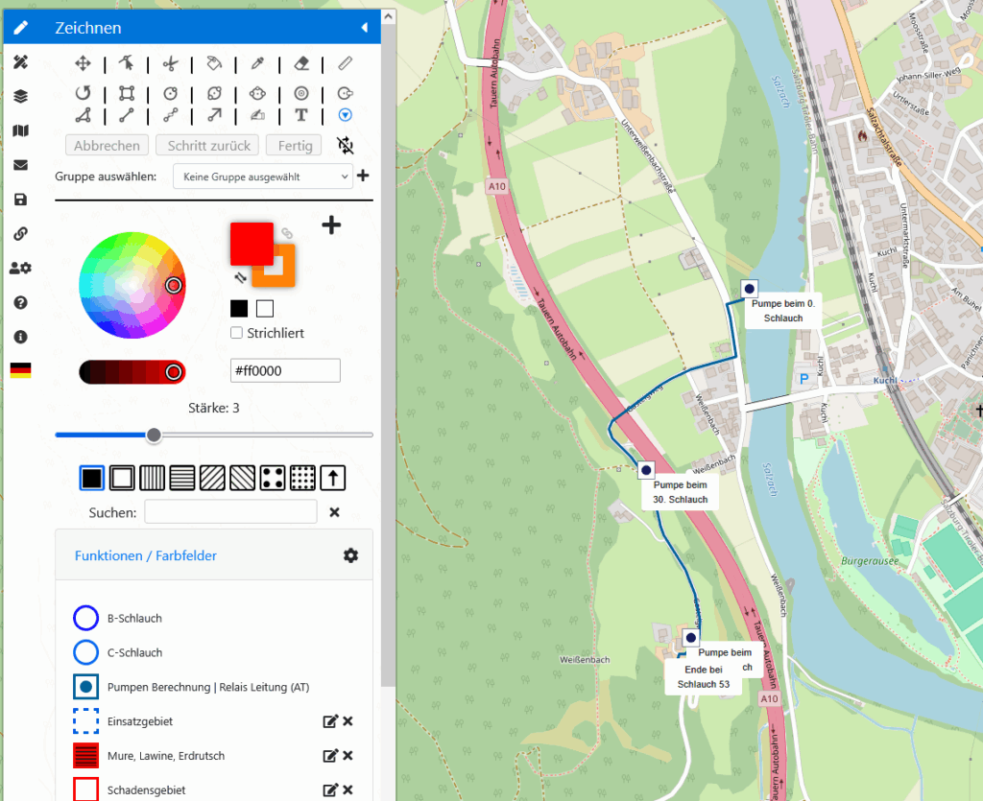Select the outline-only fill pattern
Viewport: 983px width, 801px height.
click(x=122, y=478)
